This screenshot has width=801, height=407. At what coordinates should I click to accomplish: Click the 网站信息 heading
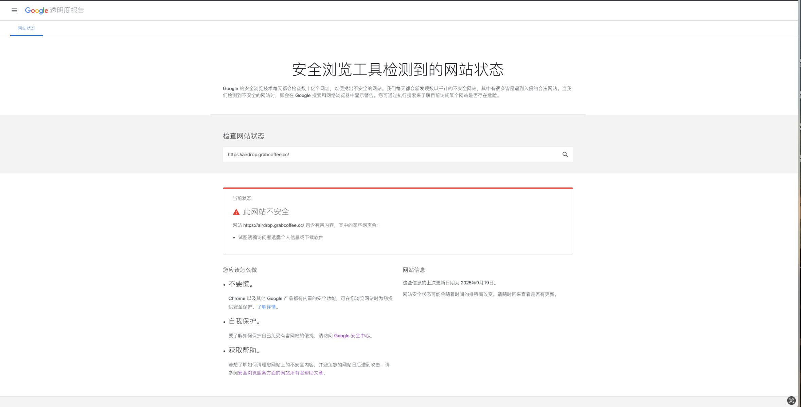click(414, 270)
